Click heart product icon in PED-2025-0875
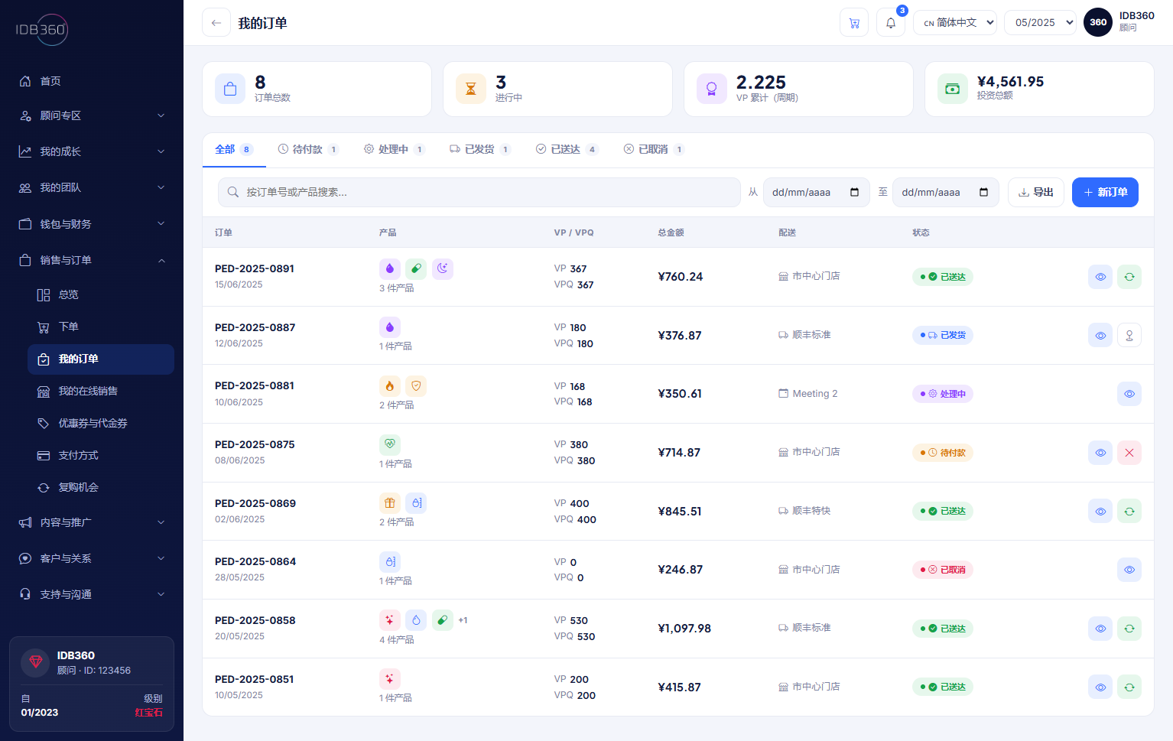Screen dimensions: 1173x741 click(390, 444)
